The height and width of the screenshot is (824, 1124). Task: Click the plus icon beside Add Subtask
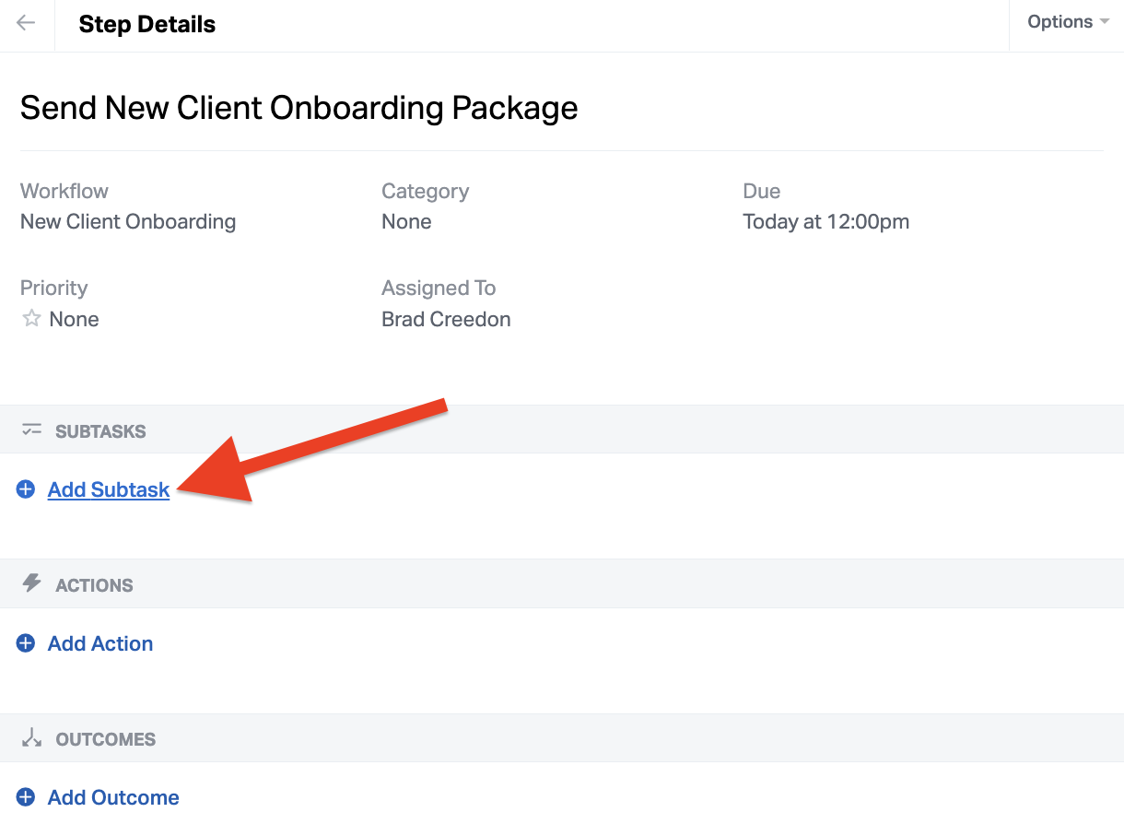[x=26, y=489]
